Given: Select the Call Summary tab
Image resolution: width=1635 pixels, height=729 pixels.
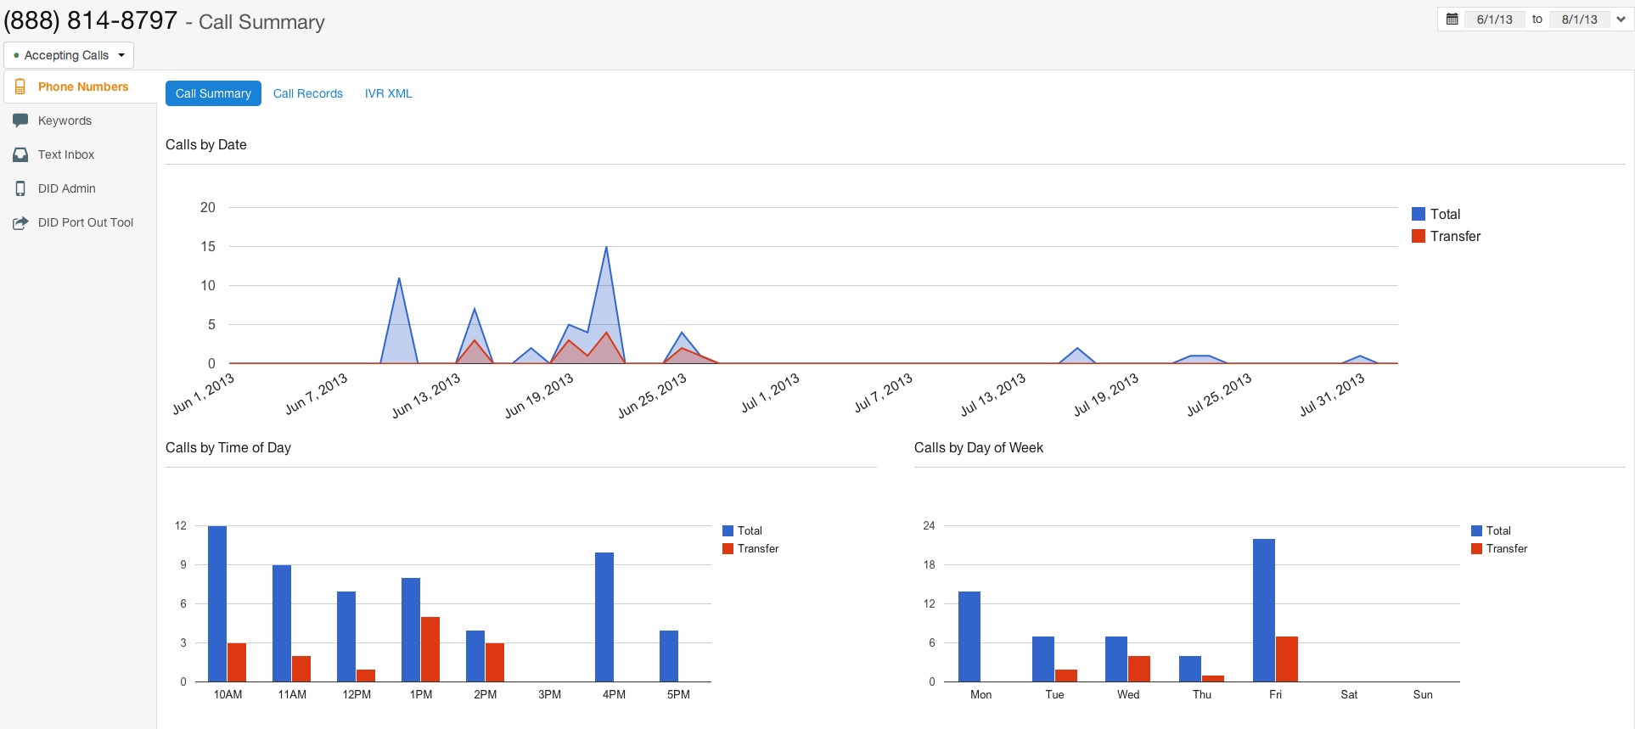Looking at the screenshot, I should pos(213,93).
